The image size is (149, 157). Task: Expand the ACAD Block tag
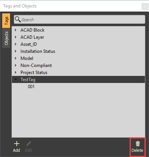tap(16, 30)
